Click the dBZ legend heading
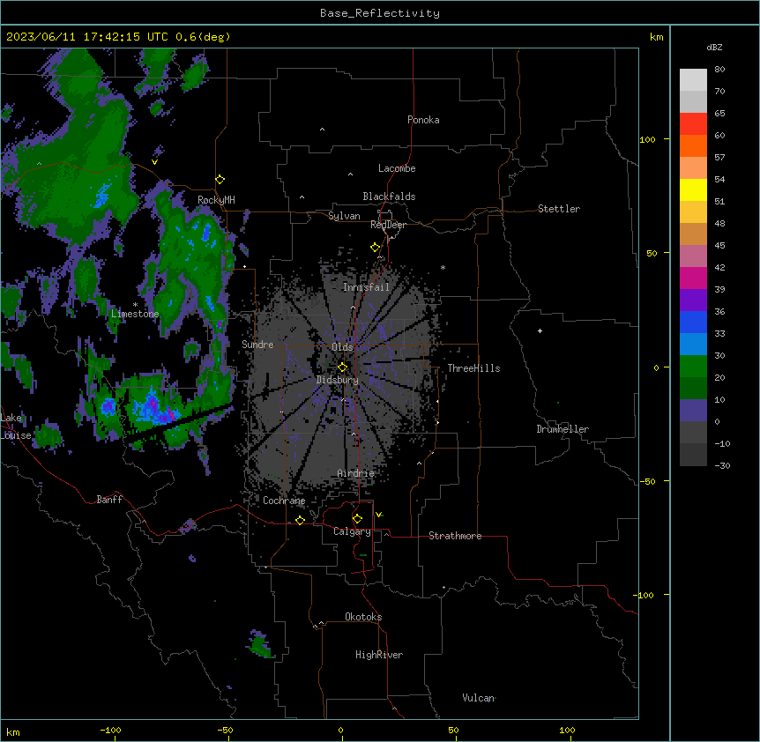The height and width of the screenshot is (742, 760). (714, 47)
